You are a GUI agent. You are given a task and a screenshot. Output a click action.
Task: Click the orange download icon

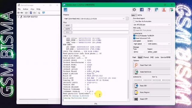pyautogui.click(x=164, y=10)
